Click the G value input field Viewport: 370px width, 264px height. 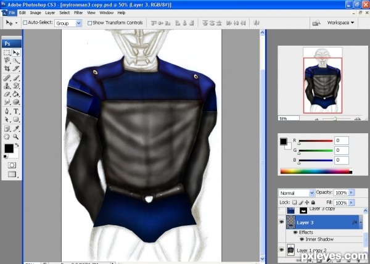(342, 151)
